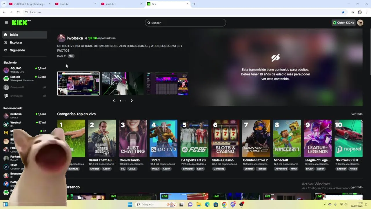Click Obtén KICKs button

click(x=343, y=23)
